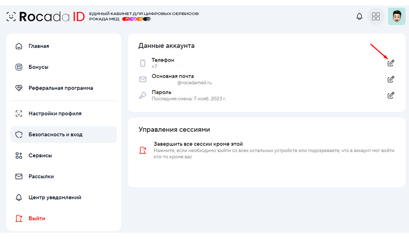Edit the primary email with pencil icon
This screenshot has height=239, width=409.
pos(391,79)
